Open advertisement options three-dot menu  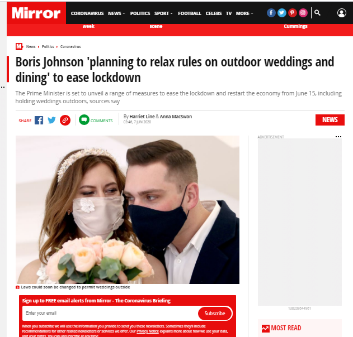[x=338, y=137]
